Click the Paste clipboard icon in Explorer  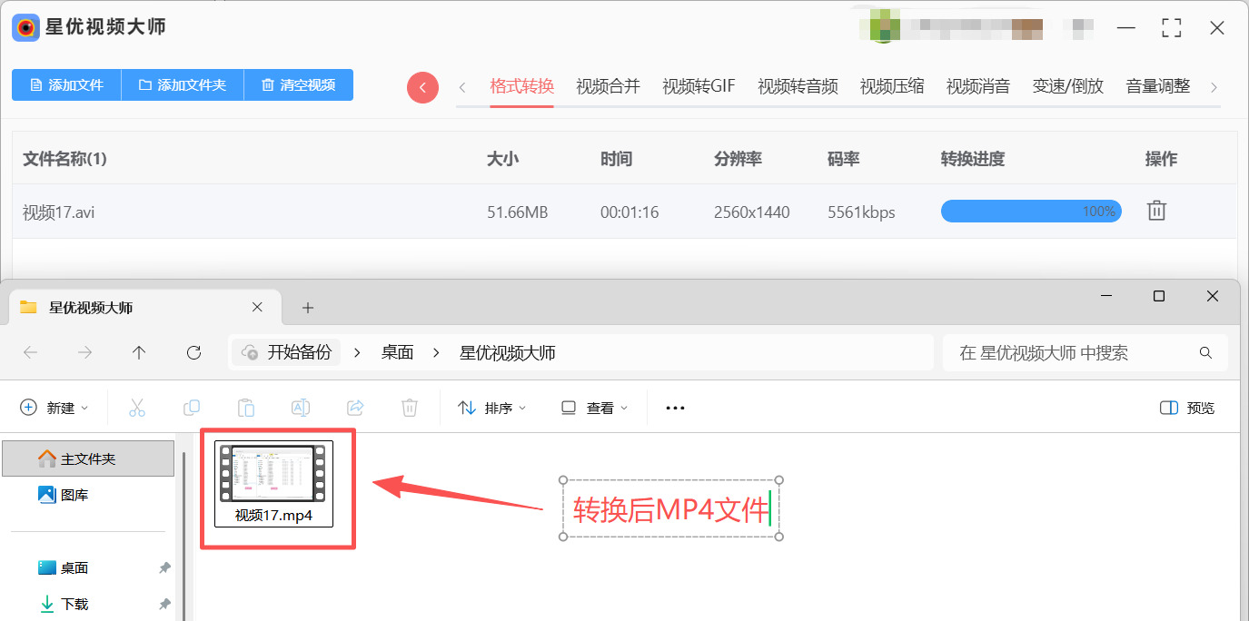tap(246, 408)
